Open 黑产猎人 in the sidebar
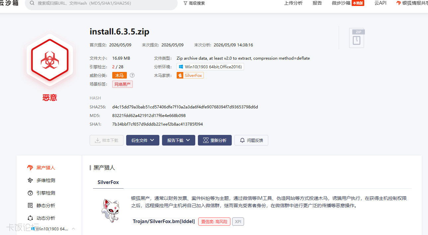Screen dimensions: 428x235 click(41, 168)
